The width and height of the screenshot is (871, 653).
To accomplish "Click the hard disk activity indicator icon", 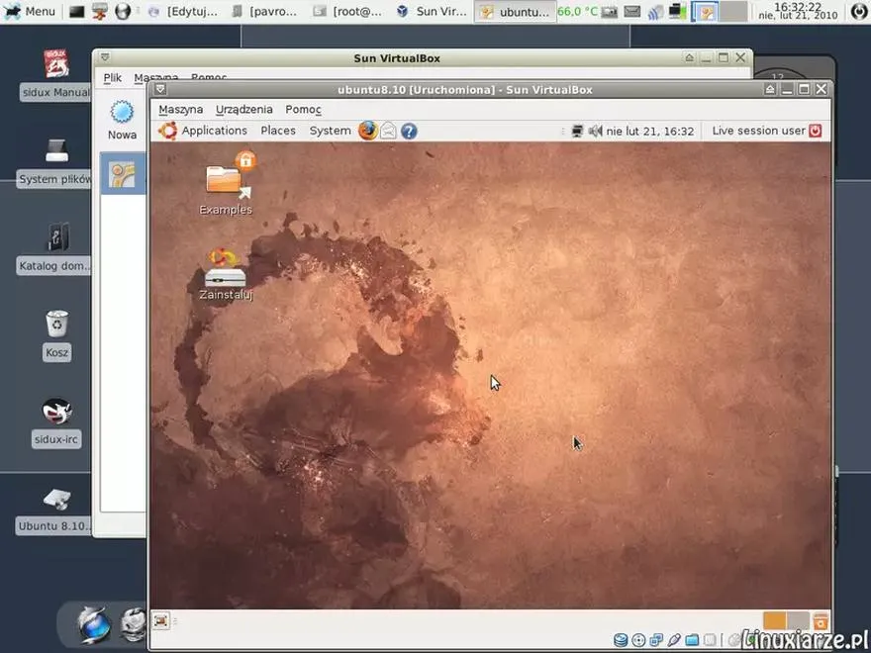I will pos(621,640).
